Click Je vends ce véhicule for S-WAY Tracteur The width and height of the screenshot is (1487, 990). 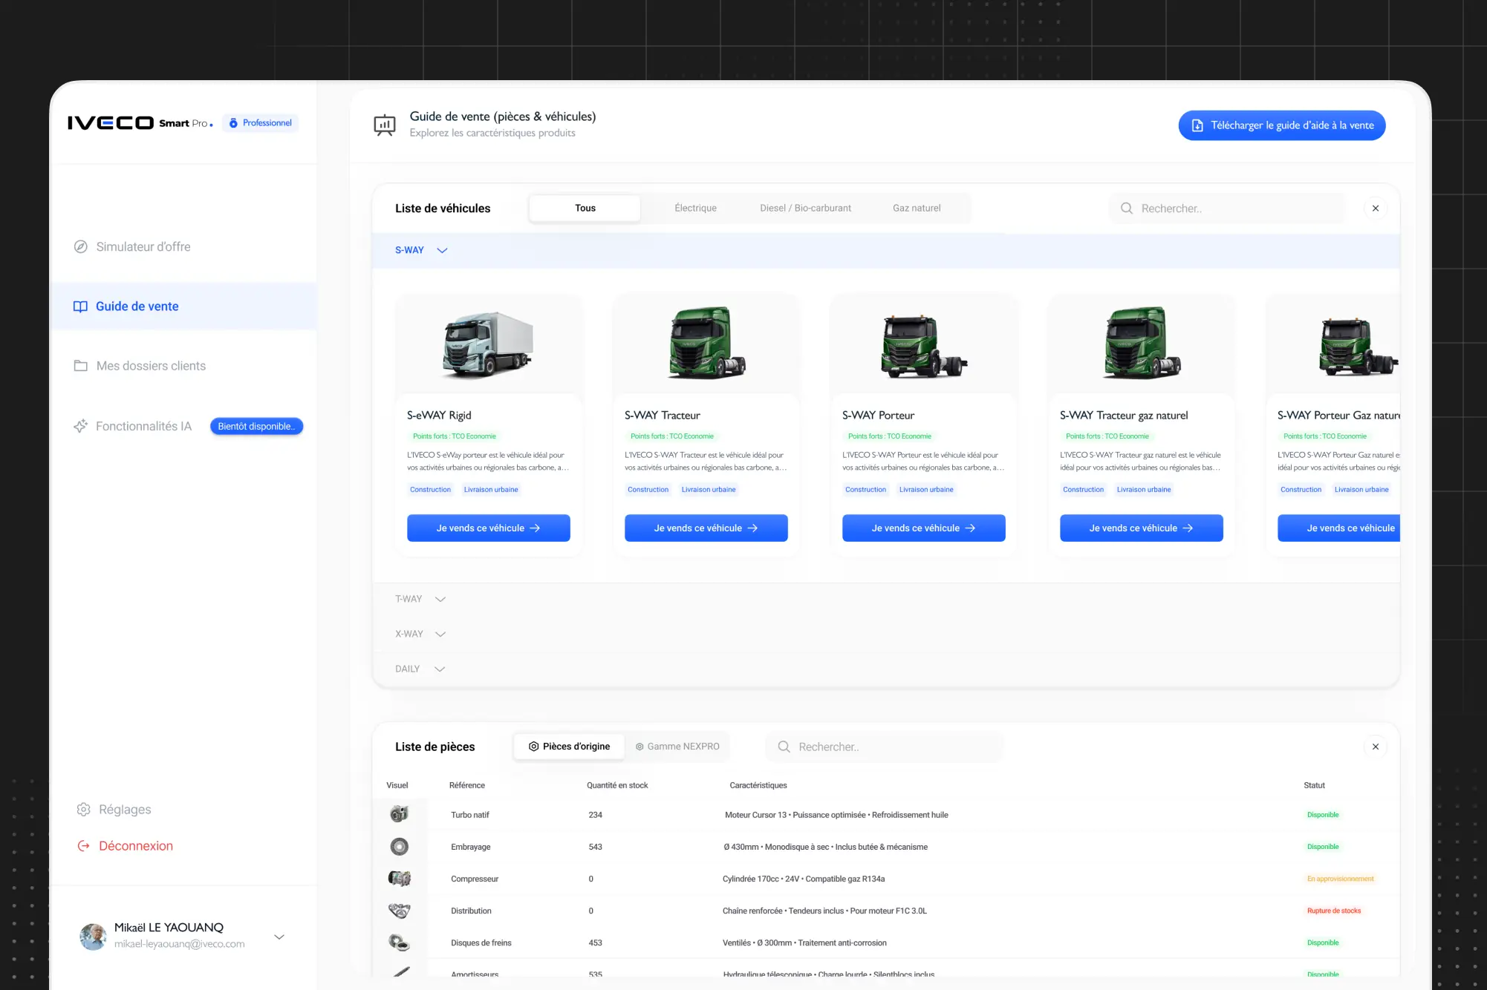point(706,528)
